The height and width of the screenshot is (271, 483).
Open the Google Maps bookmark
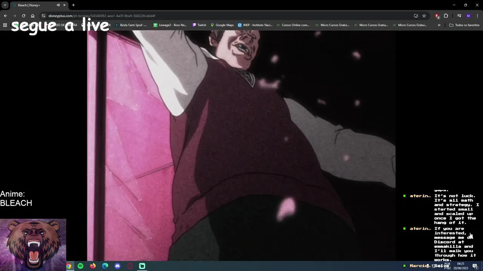(x=222, y=25)
